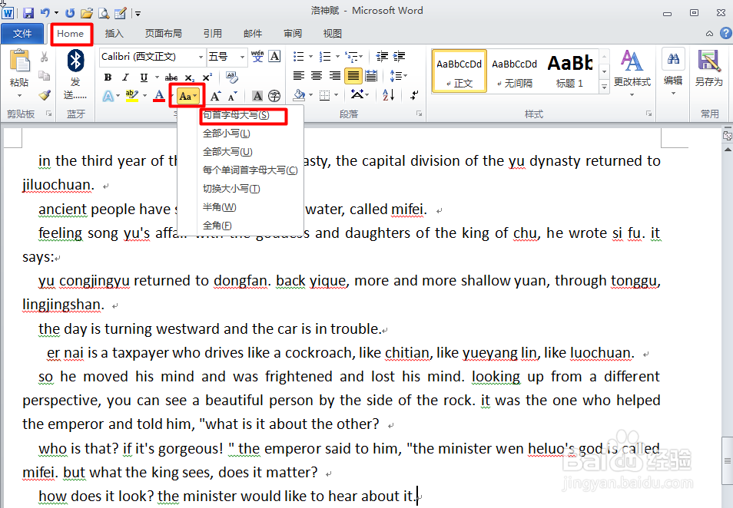Click the Cut scissors icon
The image size is (733, 508).
[x=44, y=57]
